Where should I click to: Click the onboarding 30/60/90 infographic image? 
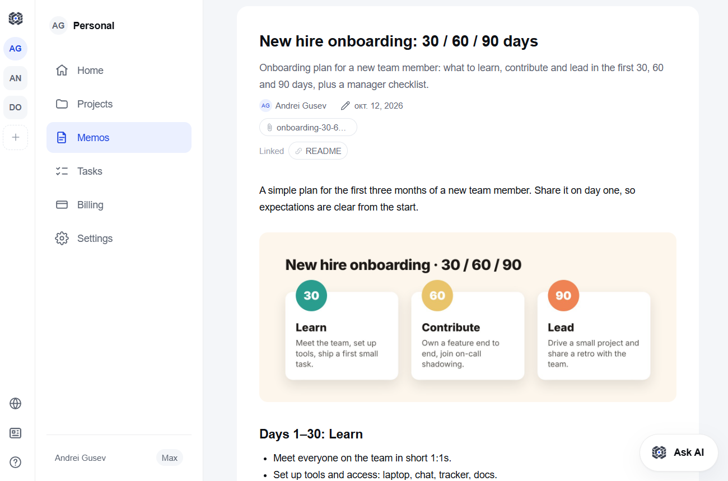coord(468,317)
